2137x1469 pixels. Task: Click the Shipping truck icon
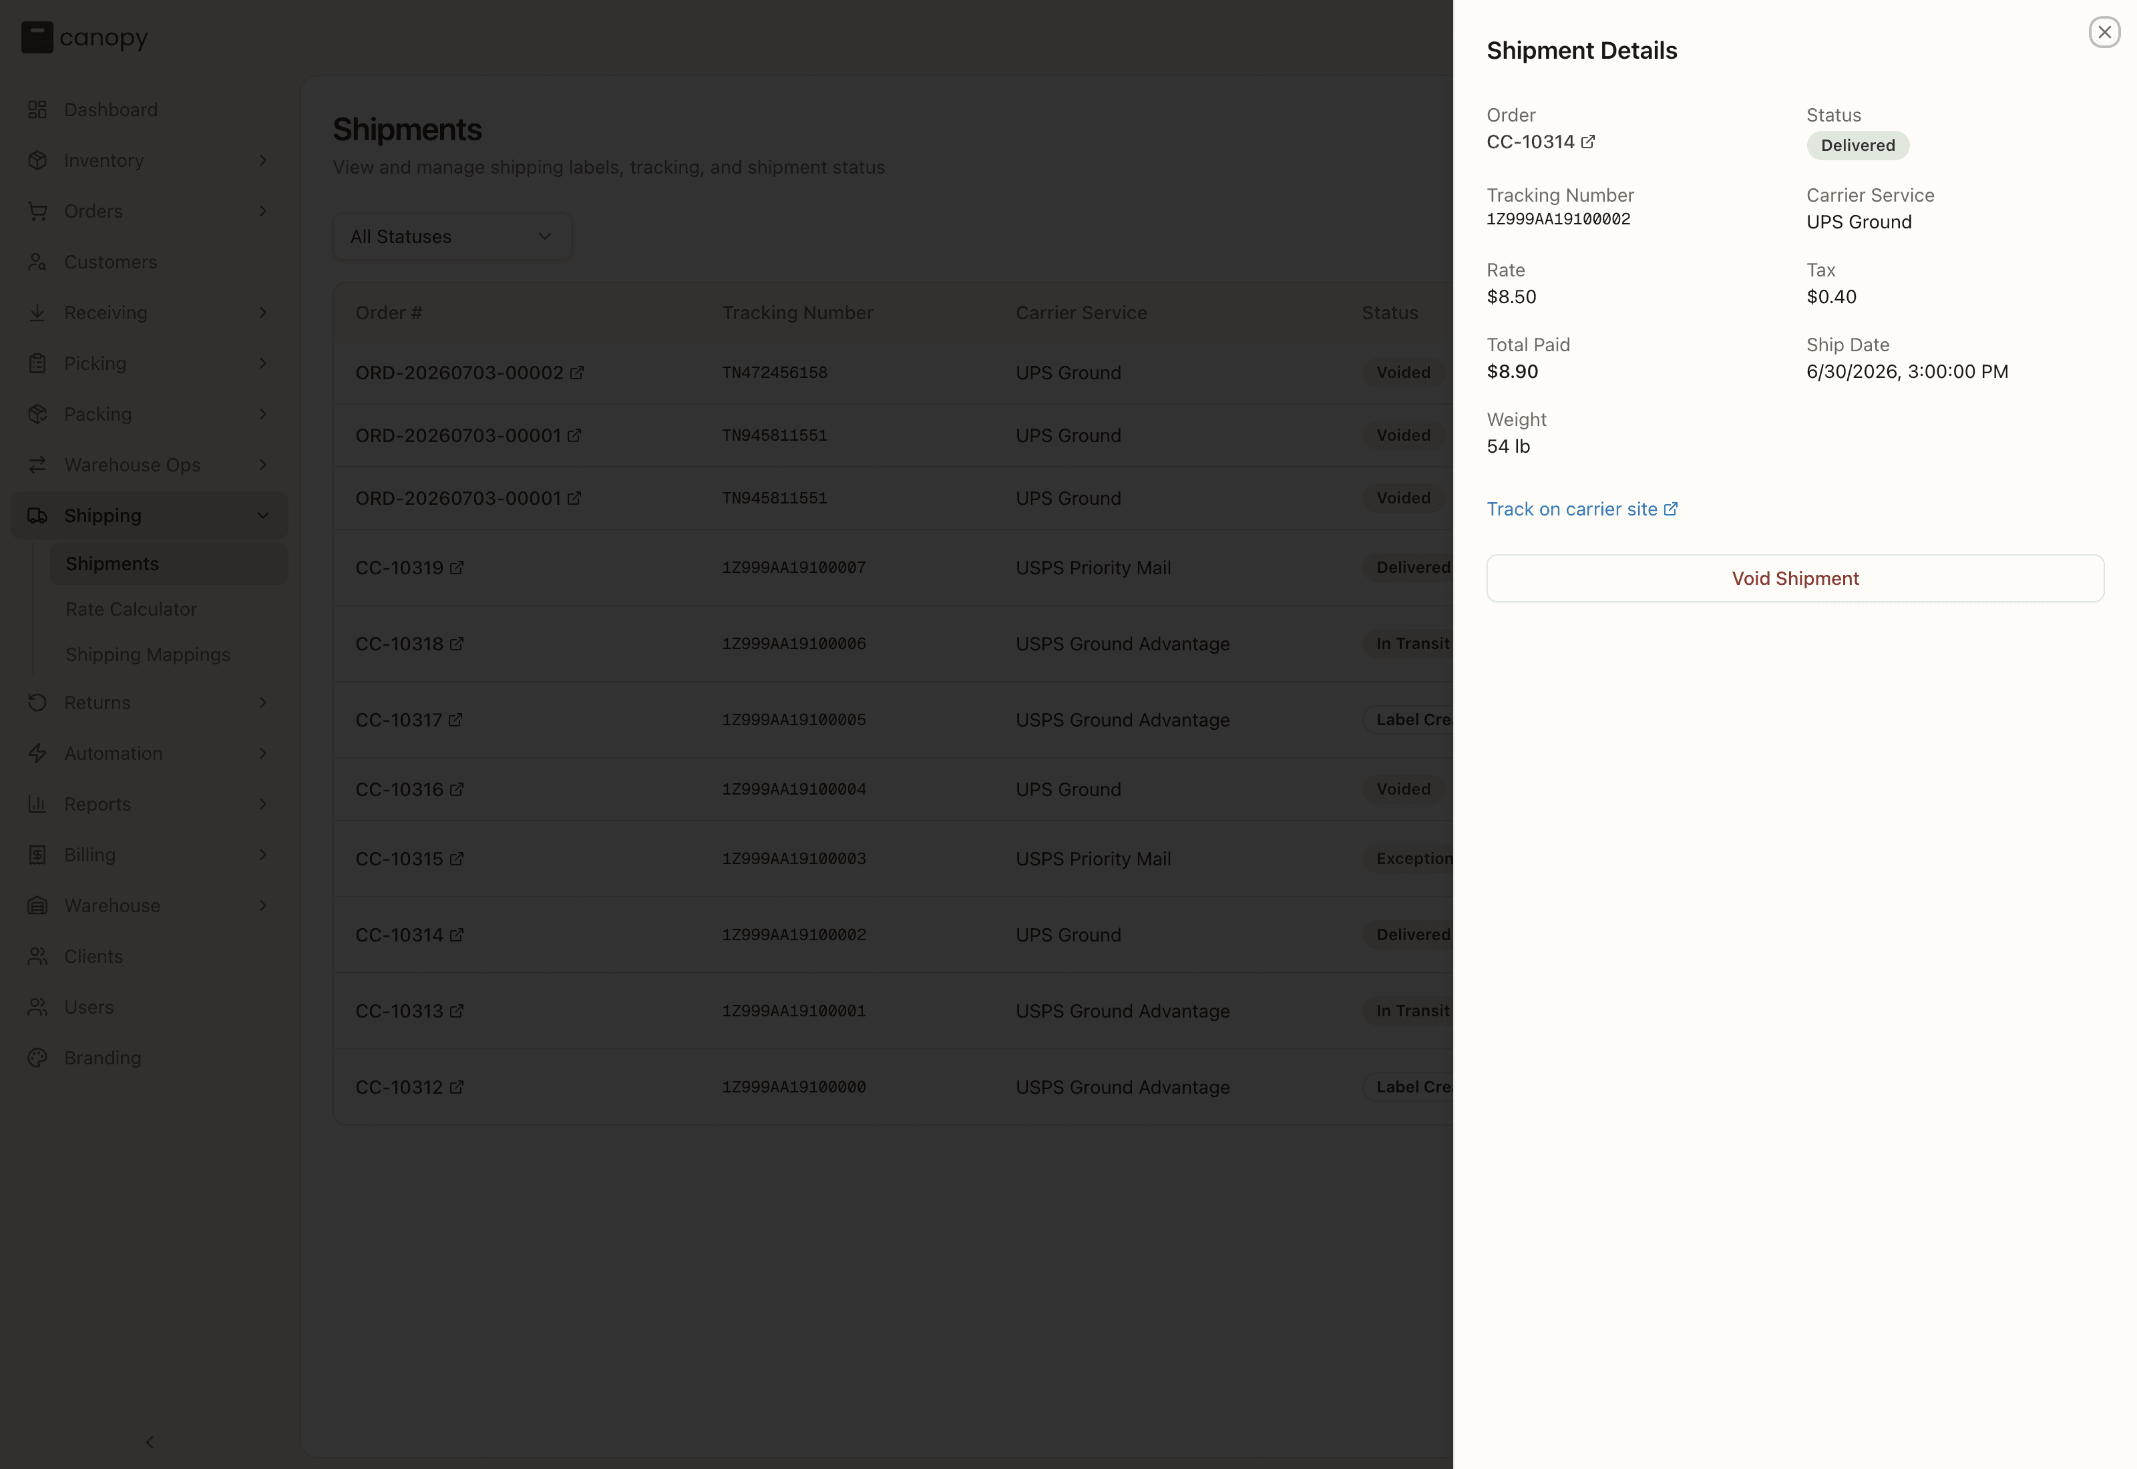tap(37, 515)
